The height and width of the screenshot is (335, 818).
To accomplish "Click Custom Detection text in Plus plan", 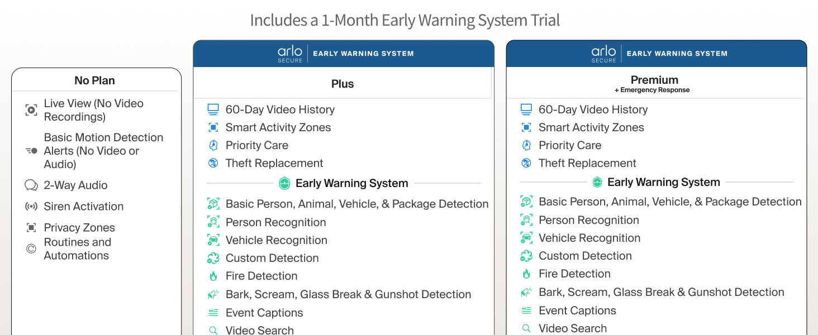I will click(272, 258).
